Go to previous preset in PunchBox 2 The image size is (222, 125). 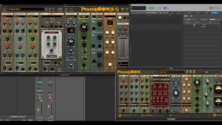[x=46, y=9]
